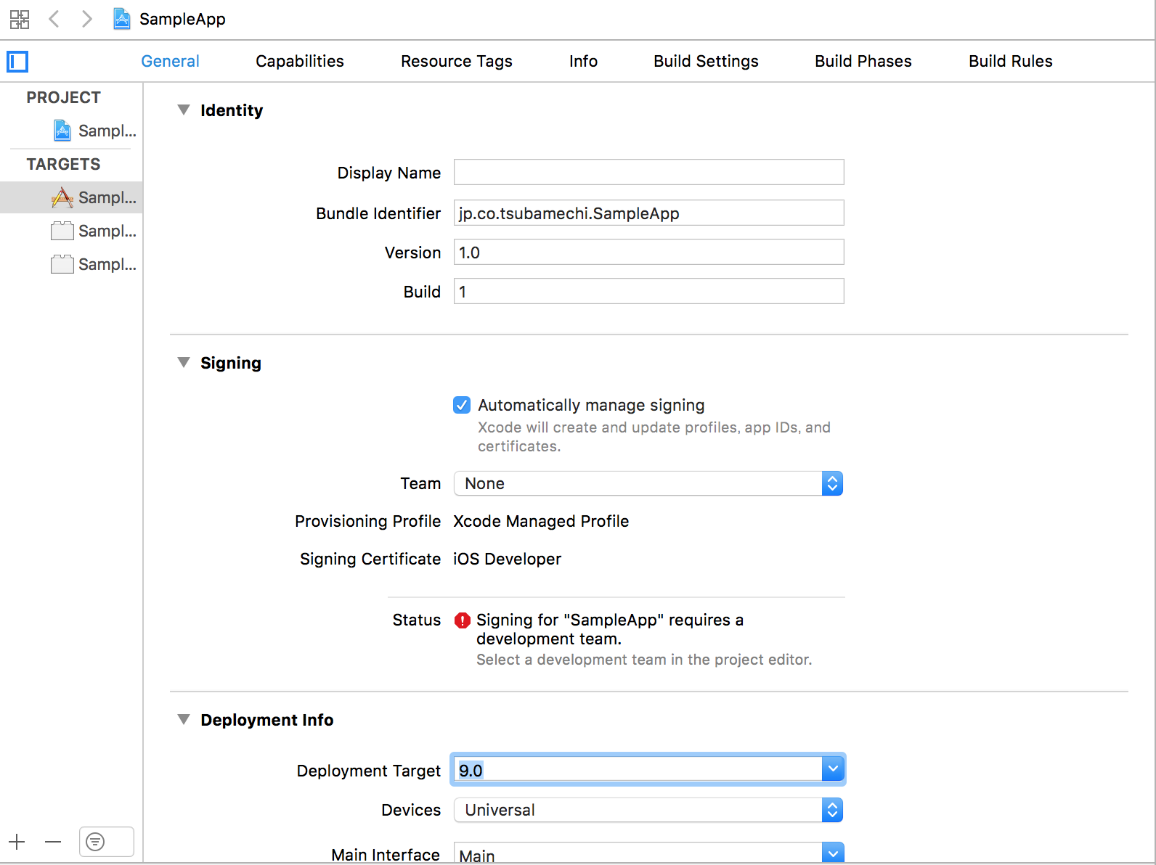Click the SampleApp project file icon in breadcrumb
Image resolution: width=1156 pixels, height=865 pixels.
click(x=122, y=19)
